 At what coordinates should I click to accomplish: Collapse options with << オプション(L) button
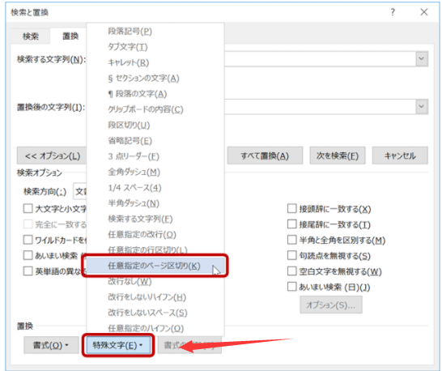tap(52, 156)
